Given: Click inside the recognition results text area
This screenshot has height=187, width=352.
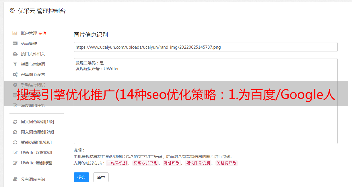Looking at the screenshot, I should click(205, 101).
